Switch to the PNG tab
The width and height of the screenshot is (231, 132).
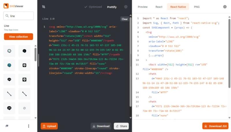197,7
